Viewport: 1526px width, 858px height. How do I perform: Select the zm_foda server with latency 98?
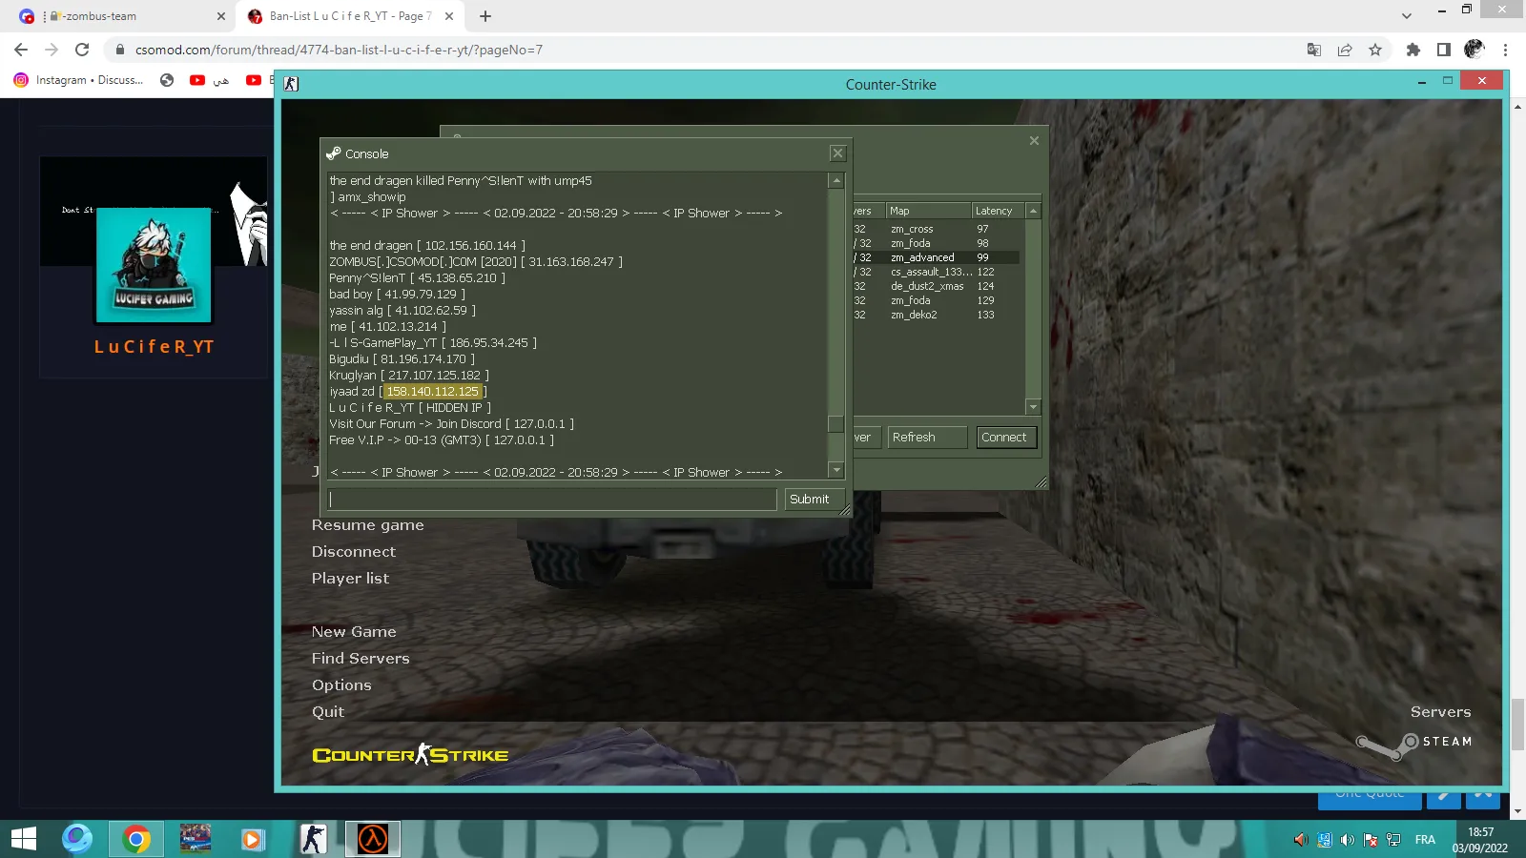click(938, 243)
